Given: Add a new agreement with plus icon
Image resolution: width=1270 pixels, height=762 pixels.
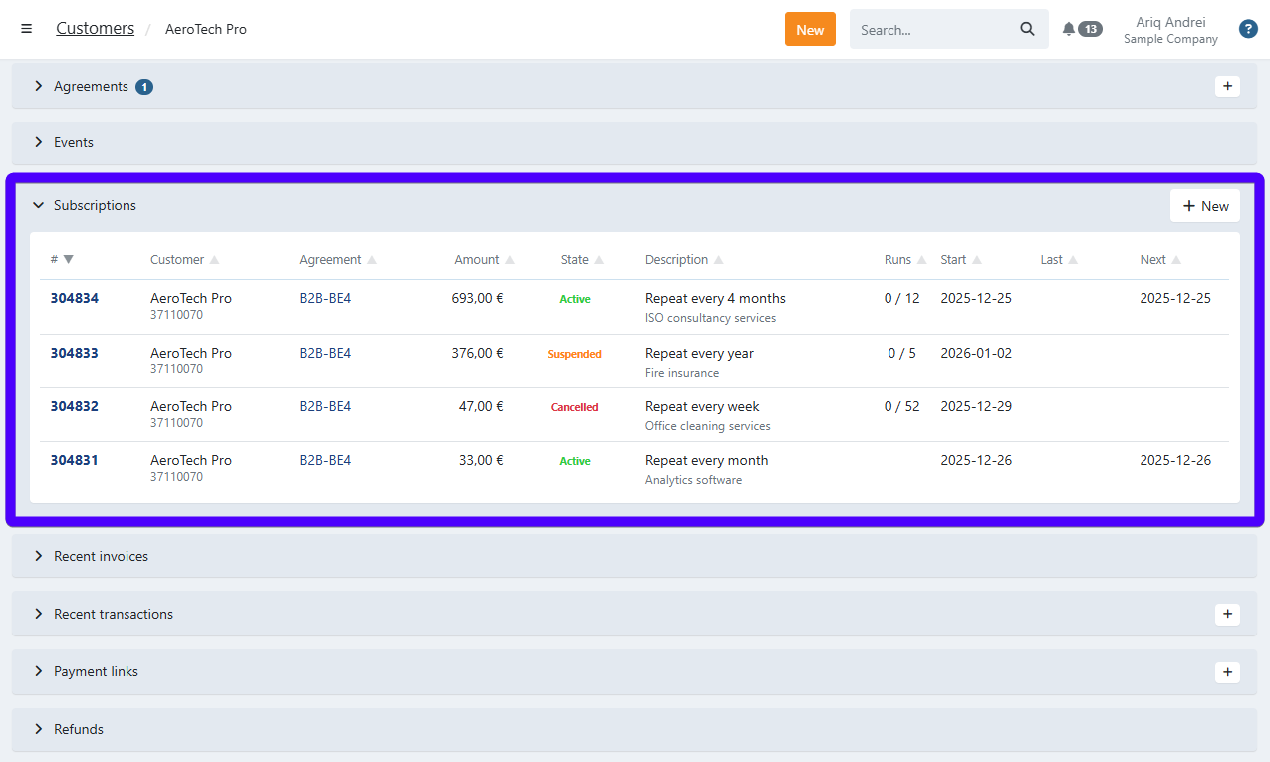Looking at the screenshot, I should pyautogui.click(x=1227, y=86).
